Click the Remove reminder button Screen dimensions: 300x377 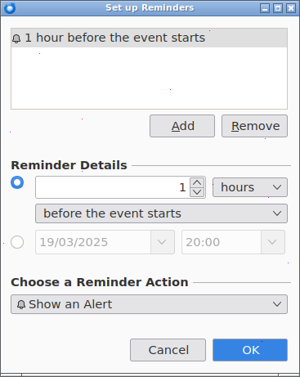pyautogui.click(x=254, y=126)
